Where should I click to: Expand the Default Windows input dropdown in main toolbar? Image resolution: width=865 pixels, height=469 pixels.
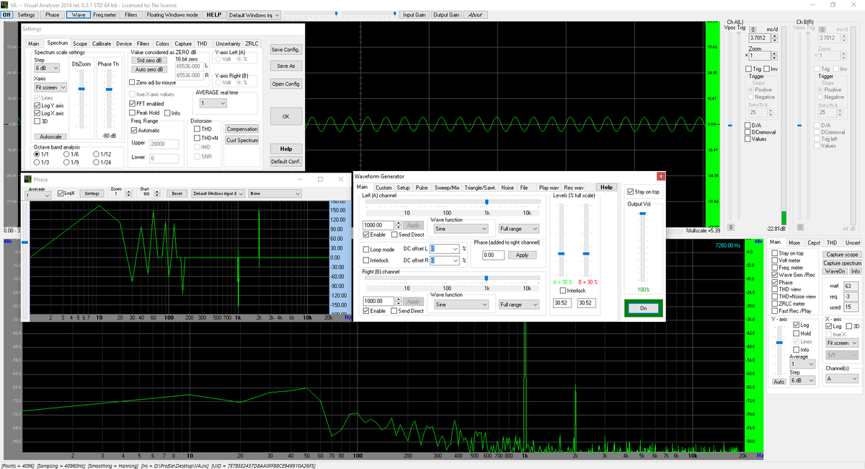254,14
